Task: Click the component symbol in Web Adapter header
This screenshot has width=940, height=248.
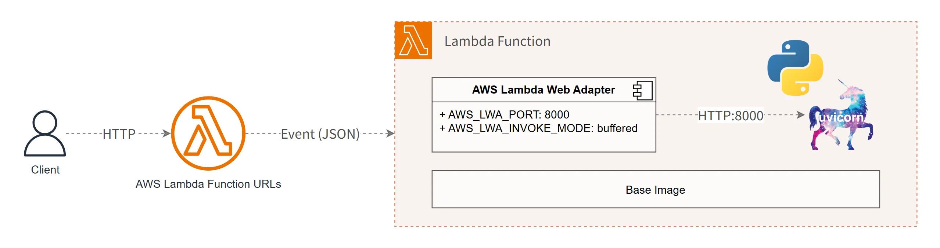Action: [x=642, y=91]
